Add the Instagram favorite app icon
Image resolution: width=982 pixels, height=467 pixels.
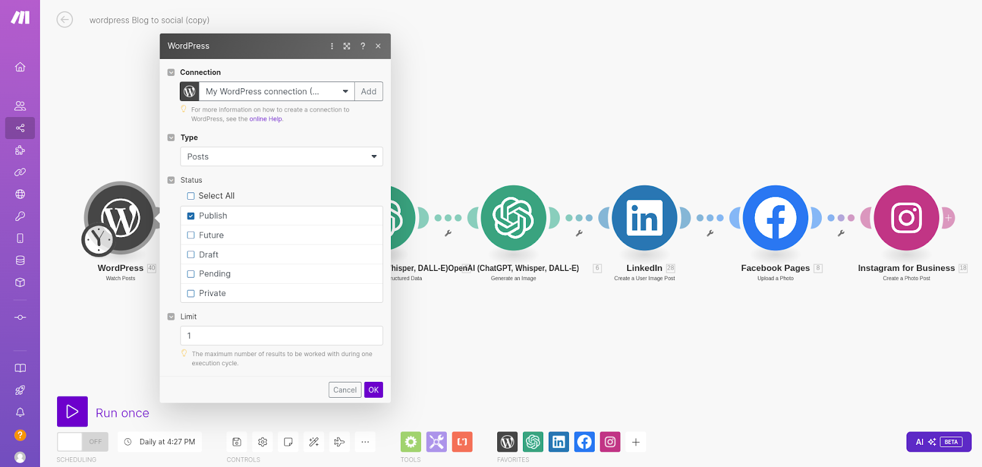point(610,442)
